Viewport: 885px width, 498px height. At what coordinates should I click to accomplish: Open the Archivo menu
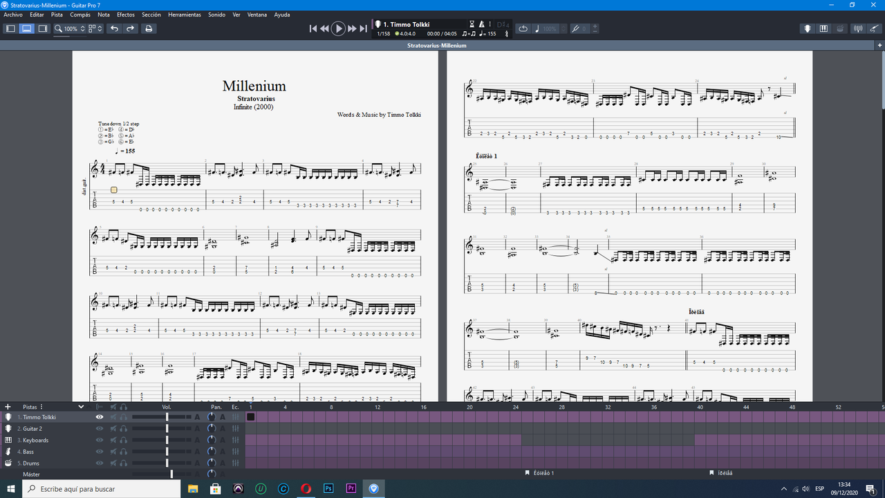pyautogui.click(x=13, y=15)
